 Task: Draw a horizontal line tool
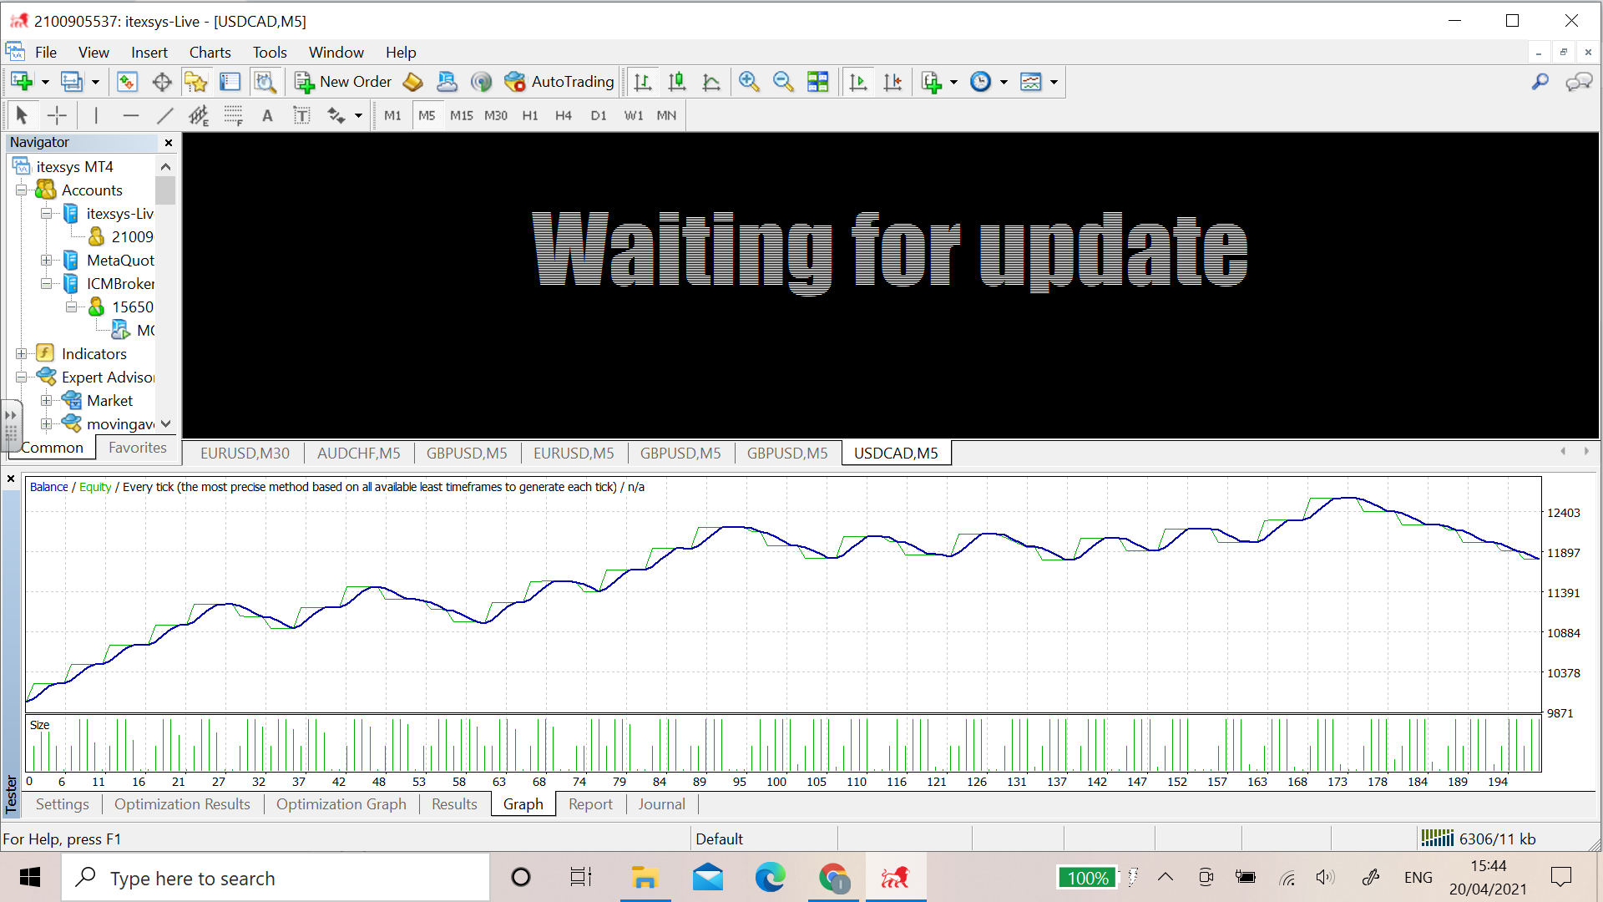[x=130, y=115]
